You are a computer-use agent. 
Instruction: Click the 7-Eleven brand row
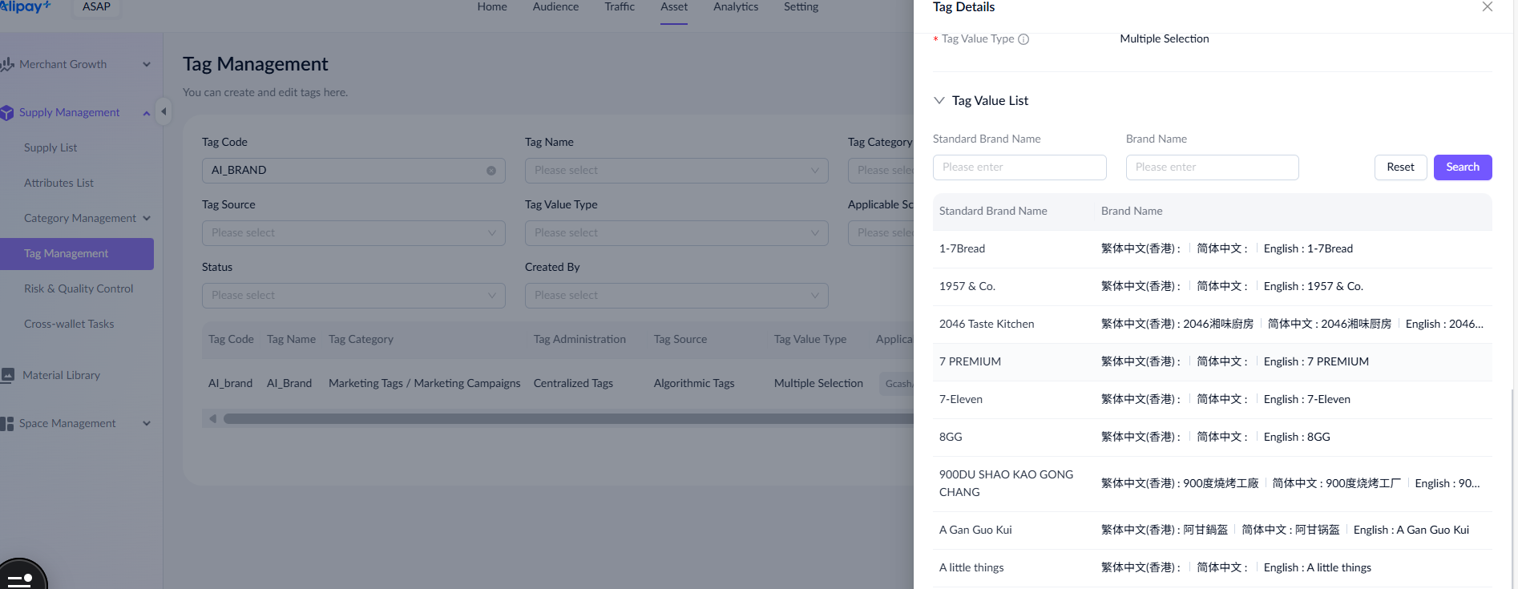[1213, 400]
